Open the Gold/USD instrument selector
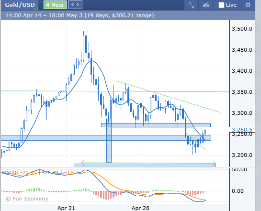 click(x=20, y=5)
